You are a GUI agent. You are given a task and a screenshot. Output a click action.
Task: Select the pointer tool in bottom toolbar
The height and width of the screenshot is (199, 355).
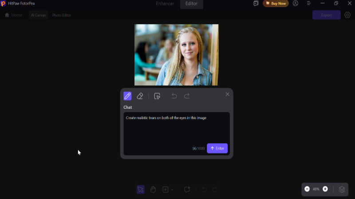(141, 189)
